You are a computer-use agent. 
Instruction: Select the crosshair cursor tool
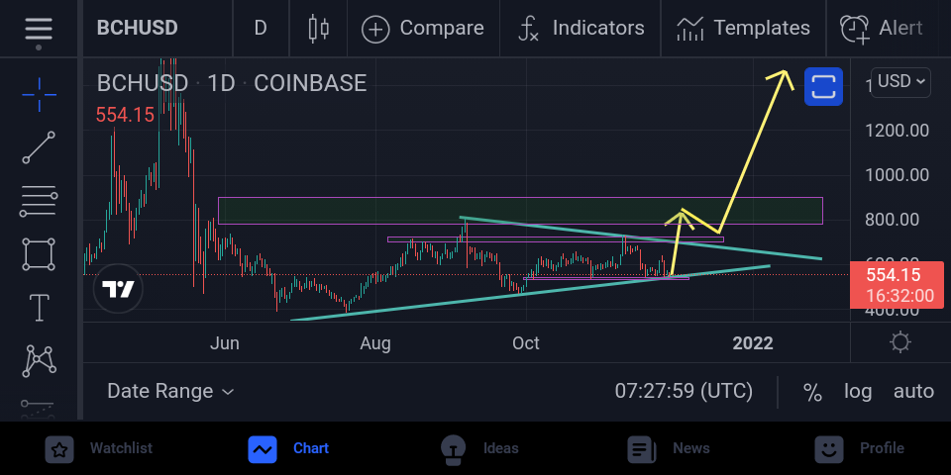(40, 95)
